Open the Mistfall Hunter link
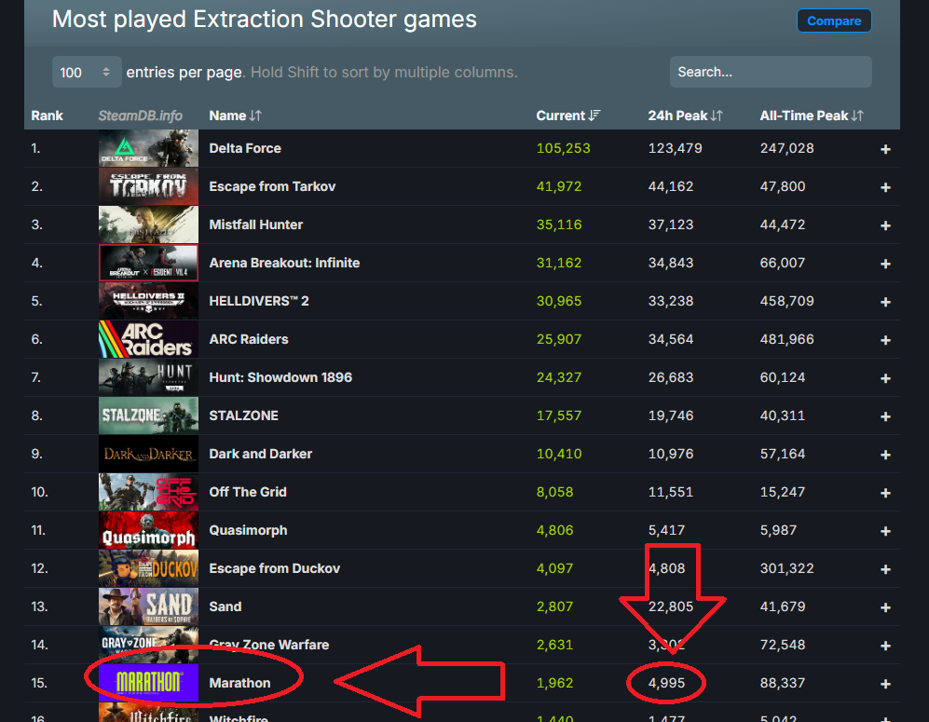Image resolution: width=929 pixels, height=722 pixels. tap(255, 225)
